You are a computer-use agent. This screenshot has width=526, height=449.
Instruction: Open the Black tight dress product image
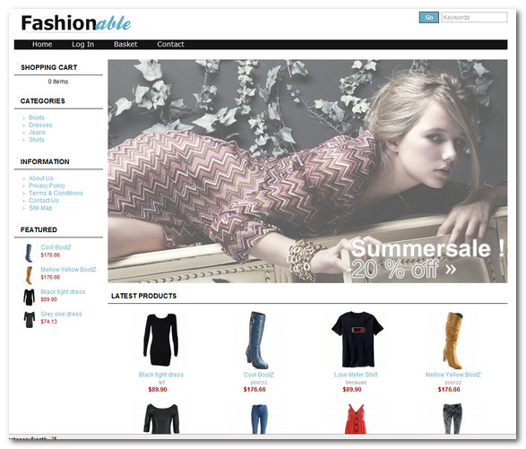(x=161, y=339)
